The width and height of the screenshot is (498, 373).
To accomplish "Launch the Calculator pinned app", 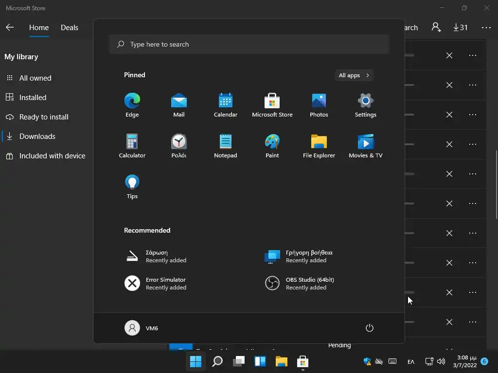I will 132,146.
